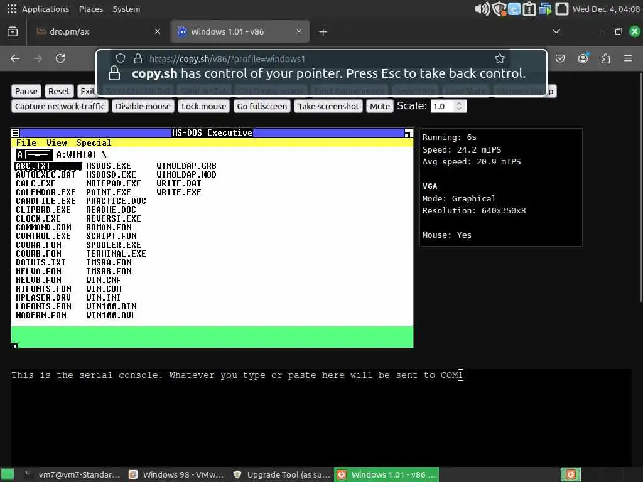Open the View menu in MS-DOS Executive

tap(56, 142)
